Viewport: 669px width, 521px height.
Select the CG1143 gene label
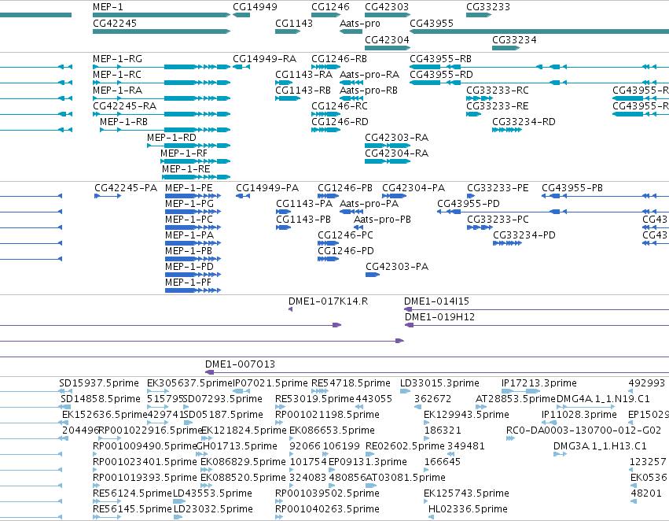click(x=294, y=24)
